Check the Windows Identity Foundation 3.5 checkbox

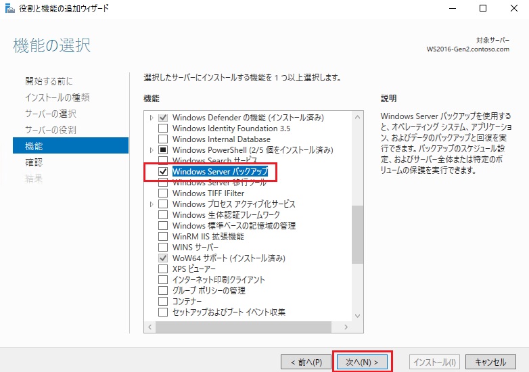pyautogui.click(x=162, y=129)
